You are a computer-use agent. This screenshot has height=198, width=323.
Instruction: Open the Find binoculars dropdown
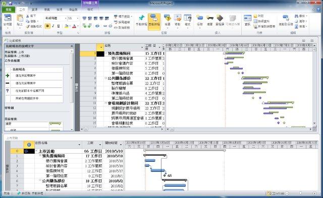coord(301,16)
